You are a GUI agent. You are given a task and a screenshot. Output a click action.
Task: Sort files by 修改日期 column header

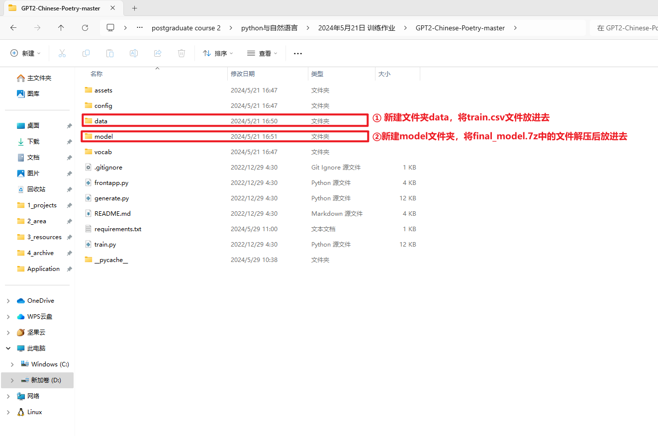point(243,74)
